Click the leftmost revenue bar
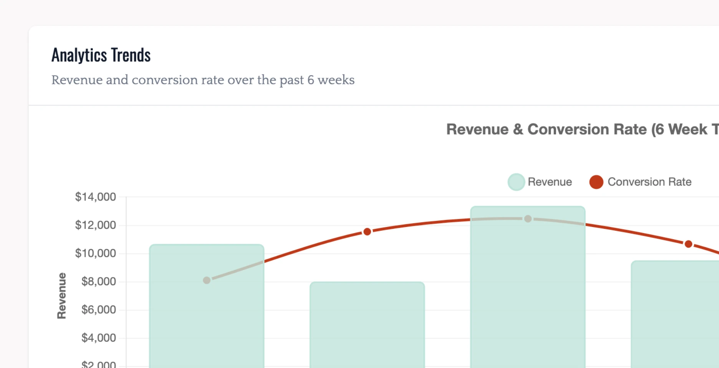The width and height of the screenshot is (719, 368). click(207, 314)
